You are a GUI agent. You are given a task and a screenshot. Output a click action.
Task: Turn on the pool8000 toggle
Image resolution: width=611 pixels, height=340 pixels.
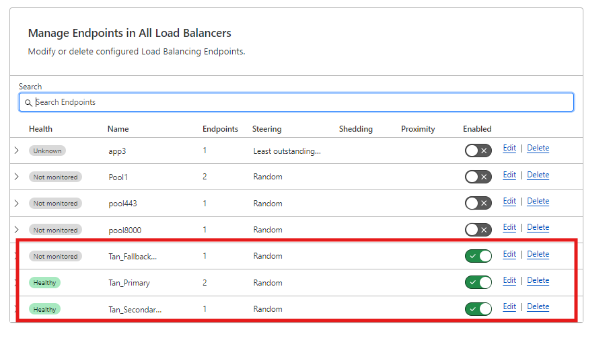478,230
